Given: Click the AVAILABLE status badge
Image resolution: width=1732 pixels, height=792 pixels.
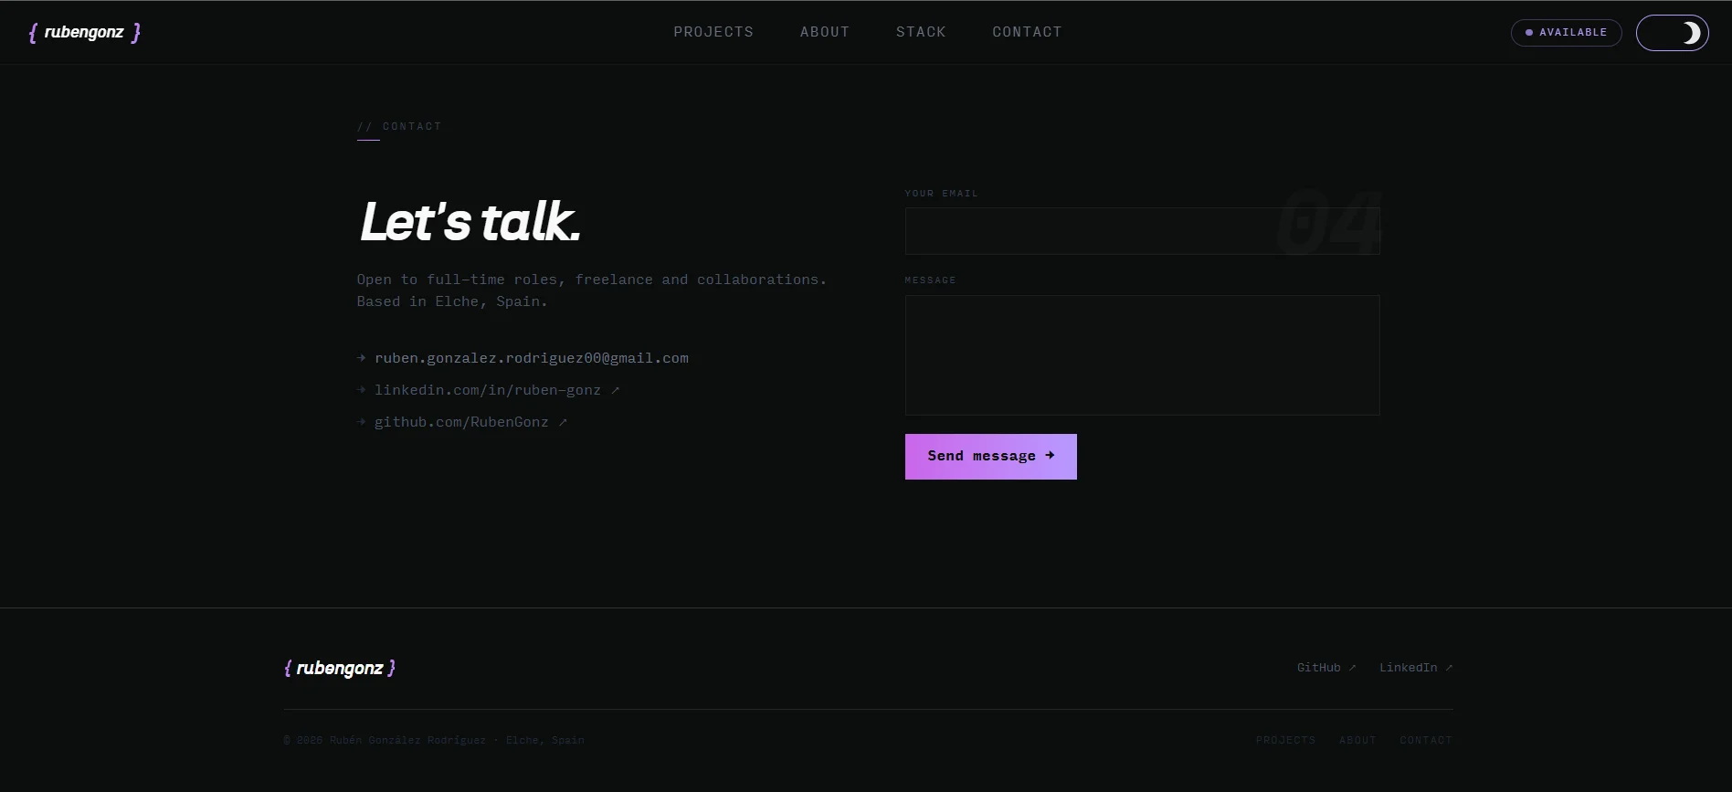Looking at the screenshot, I should 1566,33.
